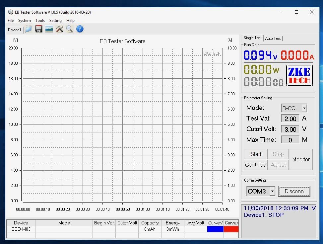Screen dimensions: 323x244
Task: Click the landscape picture toolbar icon
Action: (49, 29)
